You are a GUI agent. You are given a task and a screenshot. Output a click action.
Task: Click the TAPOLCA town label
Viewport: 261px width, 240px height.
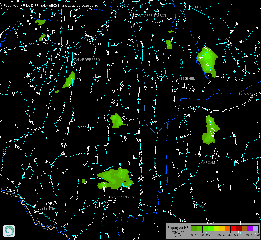coord(220,39)
